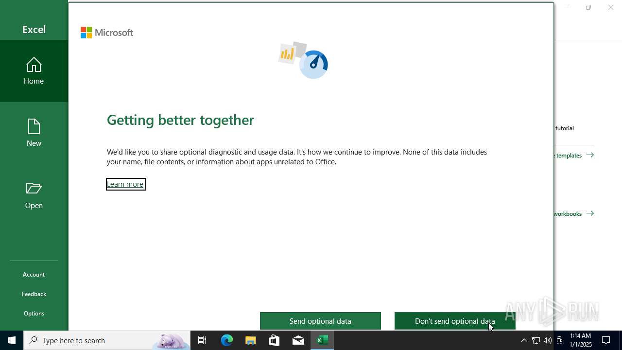
Task: Show hidden system tray icons
Action: (524, 340)
